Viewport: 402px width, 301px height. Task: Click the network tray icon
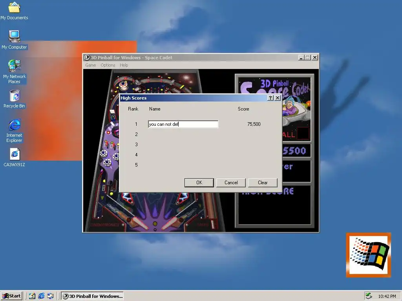coord(368,296)
